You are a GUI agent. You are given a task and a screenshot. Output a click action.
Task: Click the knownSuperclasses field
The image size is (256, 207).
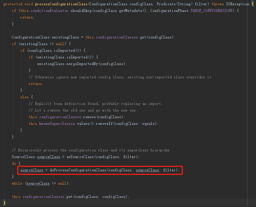click(x=57, y=123)
